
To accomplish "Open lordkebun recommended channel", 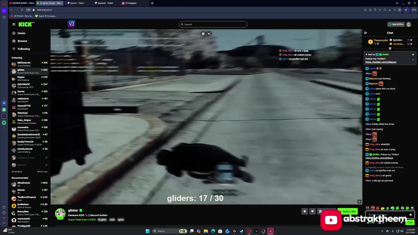I will pyautogui.click(x=30, y=206).
